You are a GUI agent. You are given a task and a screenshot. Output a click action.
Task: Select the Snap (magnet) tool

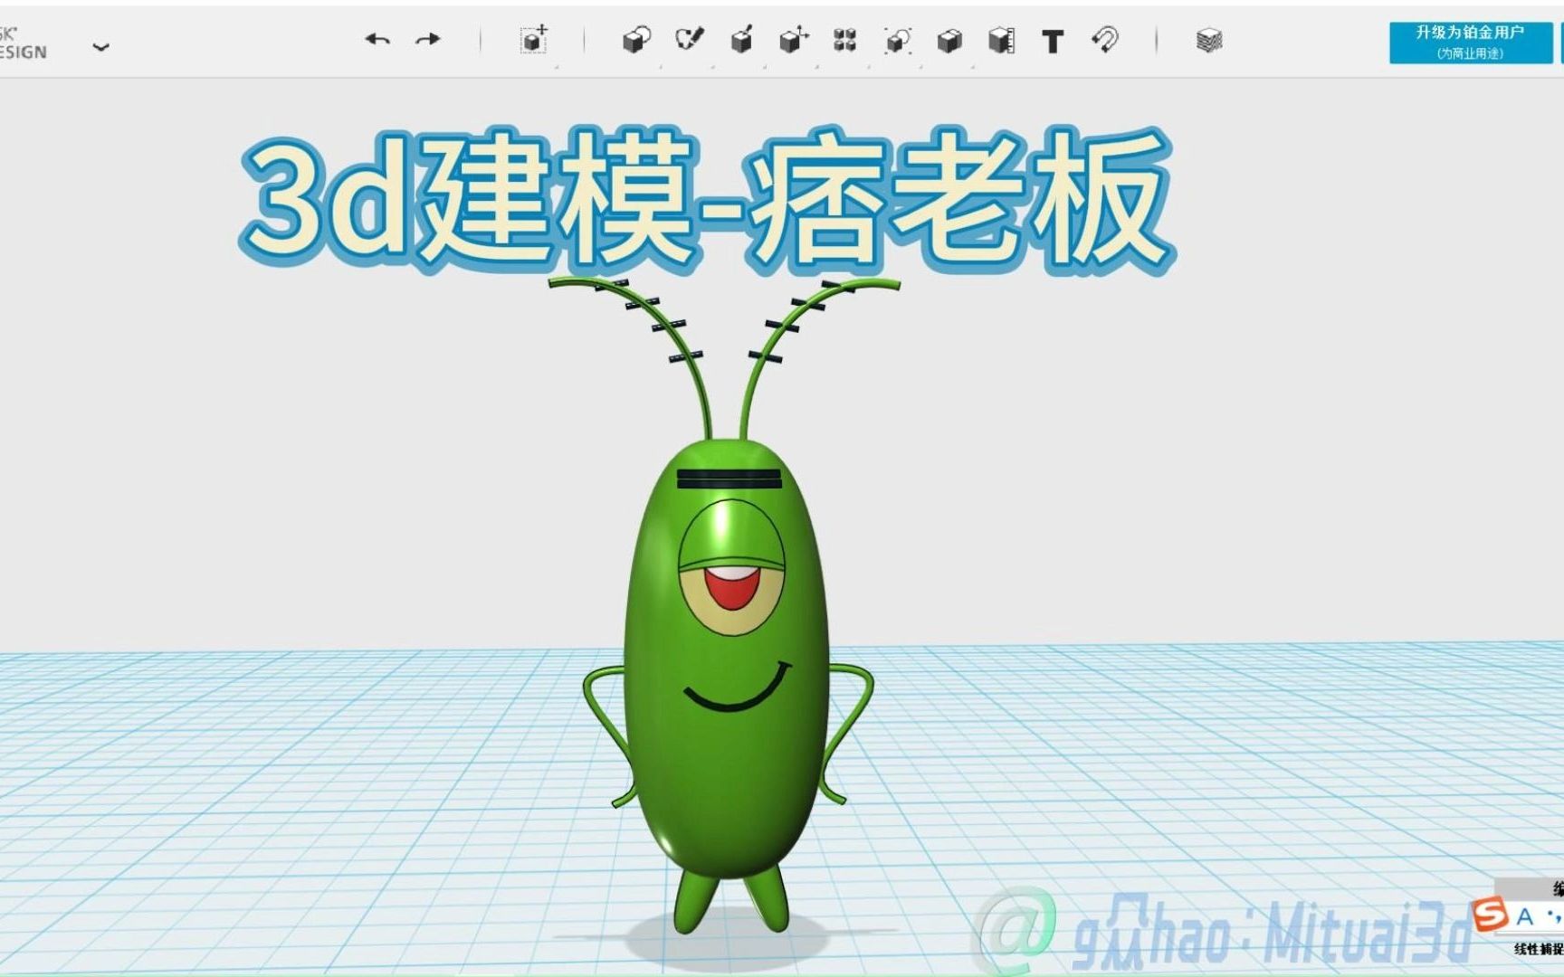point(1106,41)
